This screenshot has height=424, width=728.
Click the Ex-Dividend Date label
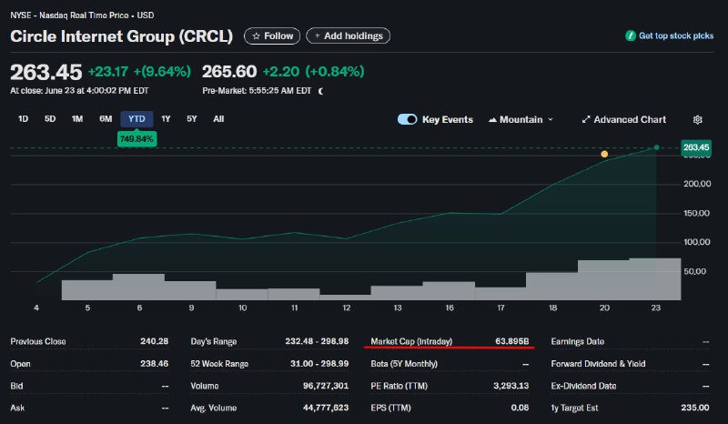(x=583, y=386)
